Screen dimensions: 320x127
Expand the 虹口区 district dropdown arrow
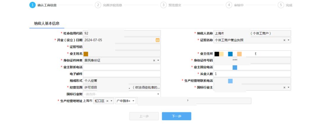coord(111,101)
